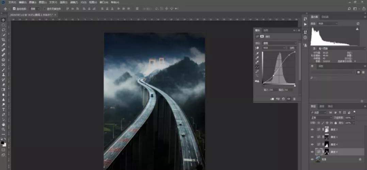Image resolution: width=367 pixels, height=170 pixels.
Task: Delete the adjustment using the trash icon
Action: (294, 99)
